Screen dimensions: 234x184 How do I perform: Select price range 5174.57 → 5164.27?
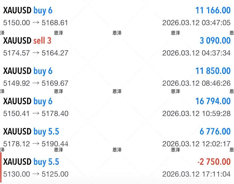tap(36, 53)
